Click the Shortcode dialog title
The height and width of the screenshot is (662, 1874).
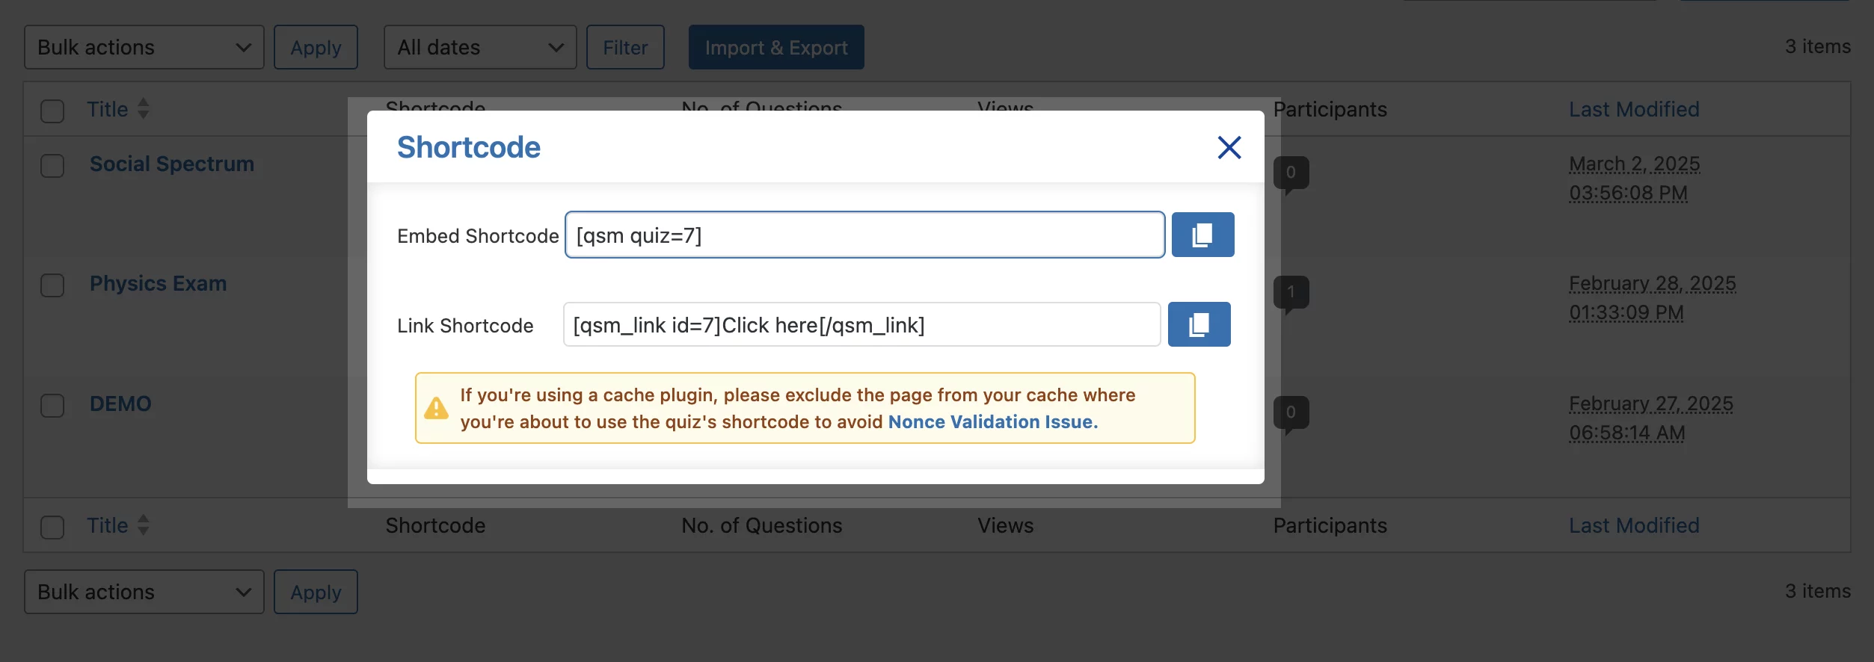coord(468,147)
